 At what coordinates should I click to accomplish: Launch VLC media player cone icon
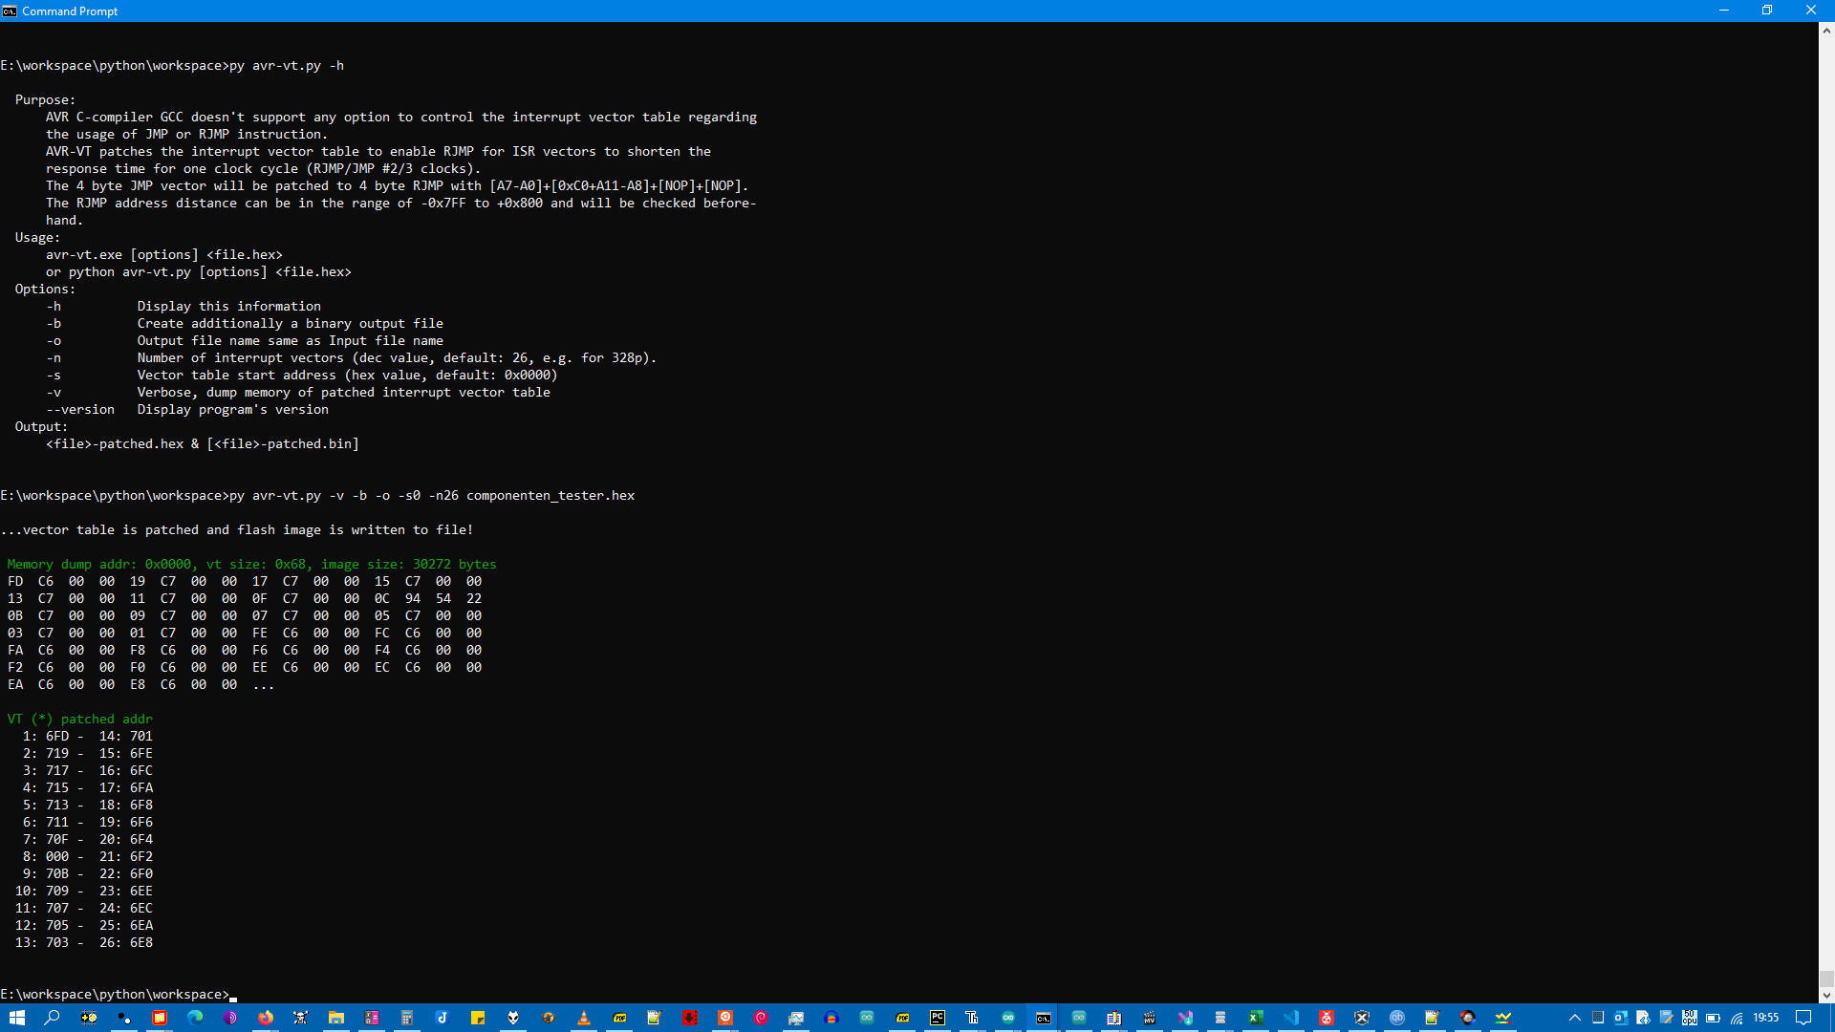(x=584, y=1018)
